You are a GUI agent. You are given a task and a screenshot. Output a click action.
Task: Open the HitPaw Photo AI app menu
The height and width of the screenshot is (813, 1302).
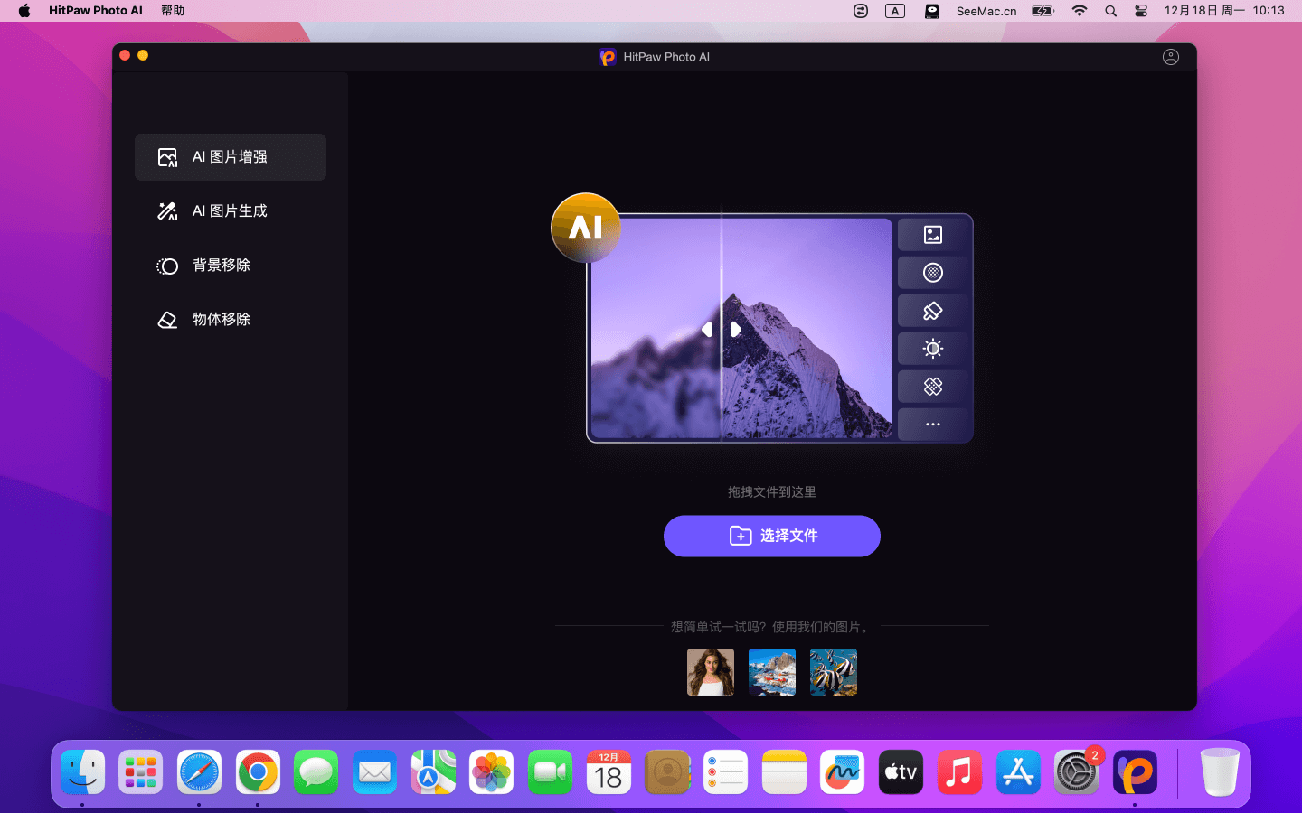pos(96,11)
